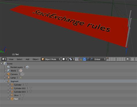Expand the Text node
The image size is (137, 107).
point(8,99)
